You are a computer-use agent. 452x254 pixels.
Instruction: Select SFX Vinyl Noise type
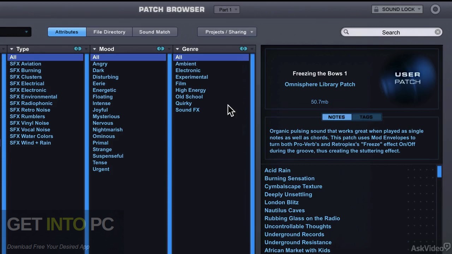pos(29,123)
